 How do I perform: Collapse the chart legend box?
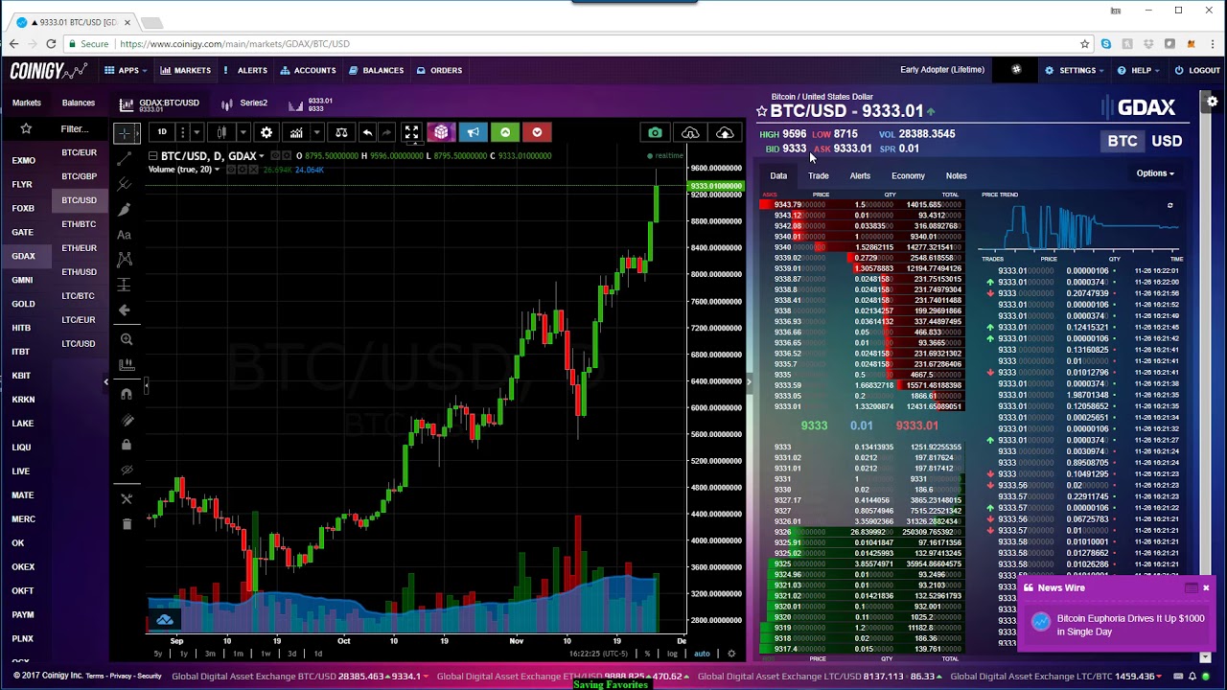click(151, 156)
